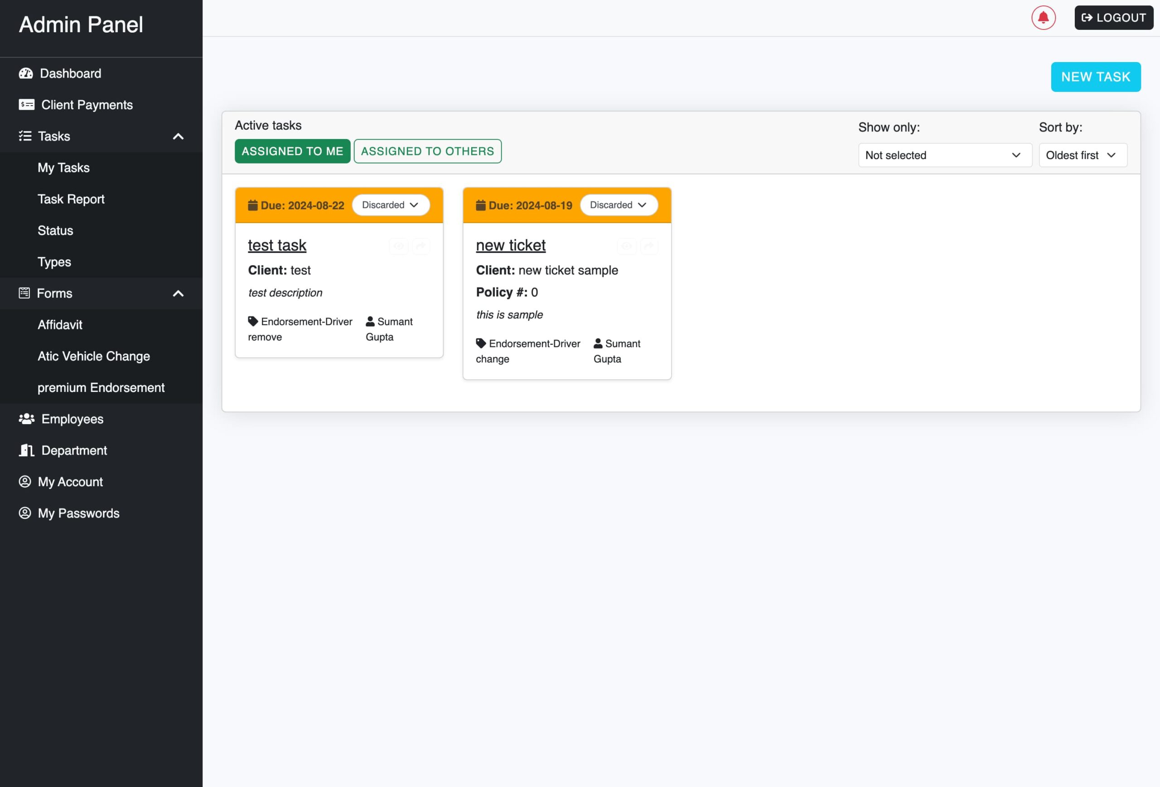Click the Dashboard gauge icon
The height and width of the screenshot is (787, 1160).
[26, 73]
